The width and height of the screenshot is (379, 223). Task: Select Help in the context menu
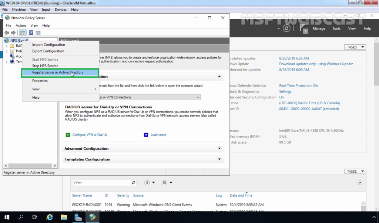point(36,97)
